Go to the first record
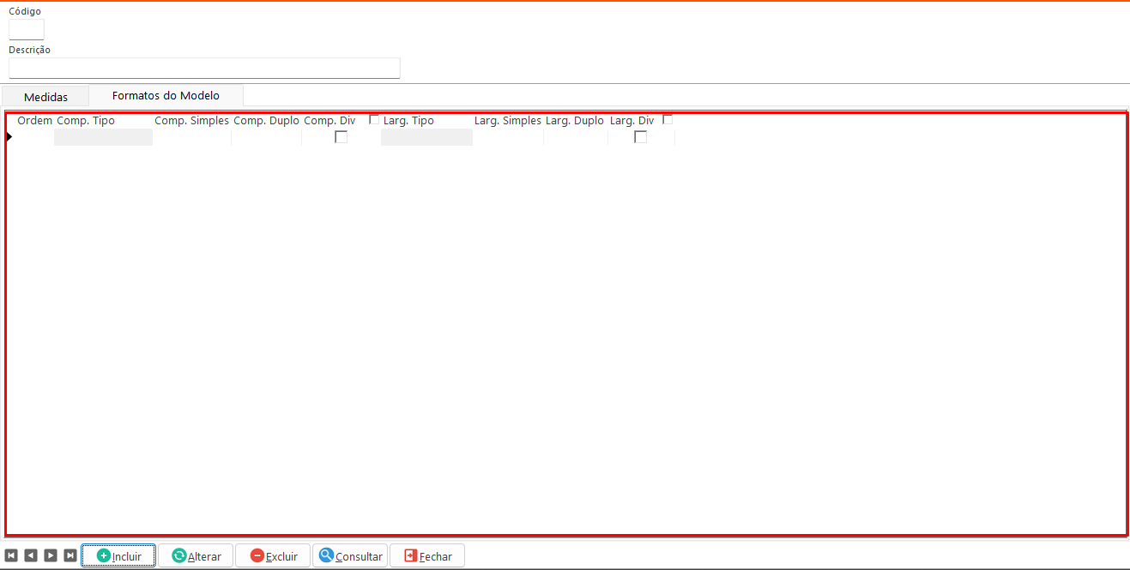Viewport: 1130px width, 570px height. click(11, 555)
